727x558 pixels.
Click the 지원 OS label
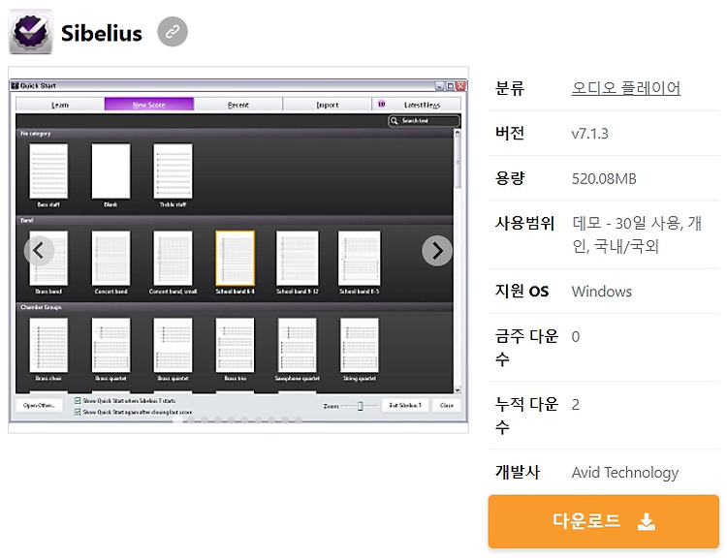[x=522, y=291]
